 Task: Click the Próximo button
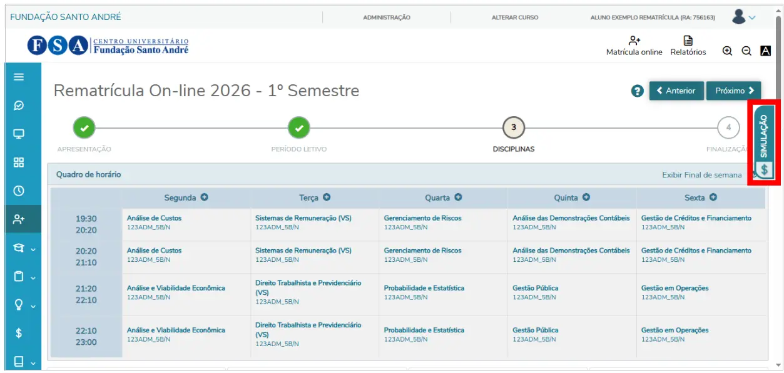click(x=733, y=91)
